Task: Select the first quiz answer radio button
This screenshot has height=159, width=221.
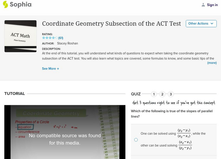Action: (x=136, y=140)
